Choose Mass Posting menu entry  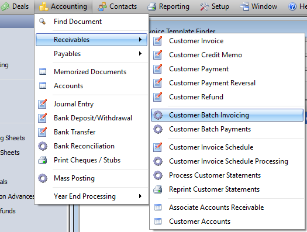pyautogui.click(x=91, y=178)
